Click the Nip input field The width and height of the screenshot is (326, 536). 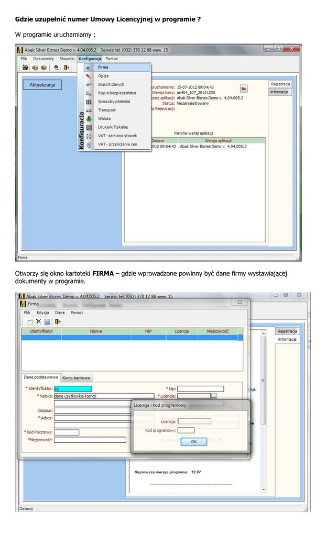point(200,388)
